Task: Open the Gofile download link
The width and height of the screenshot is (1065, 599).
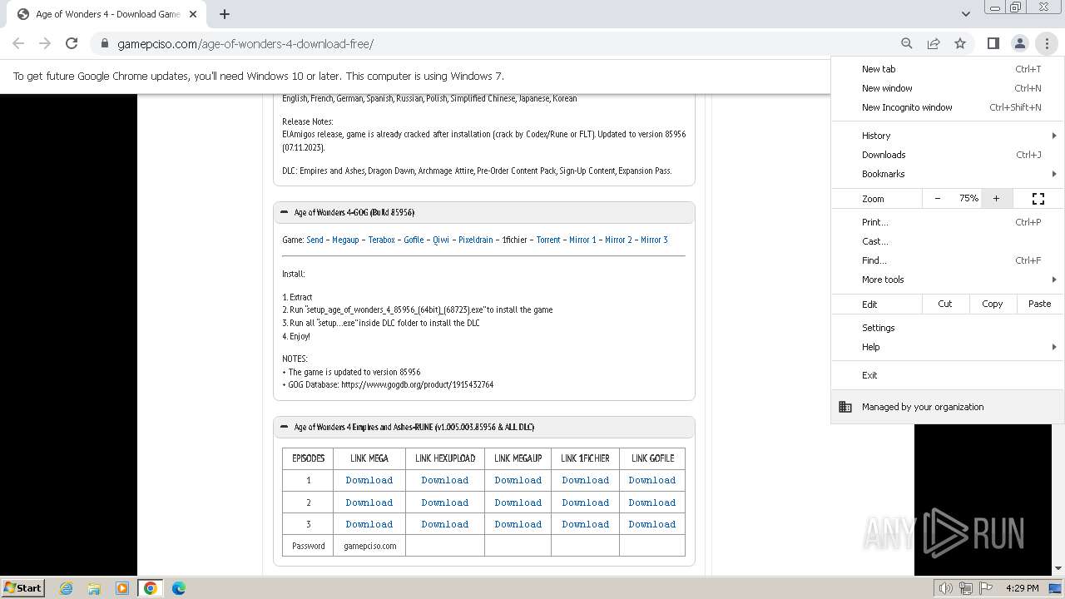Action: coord(414,240)
